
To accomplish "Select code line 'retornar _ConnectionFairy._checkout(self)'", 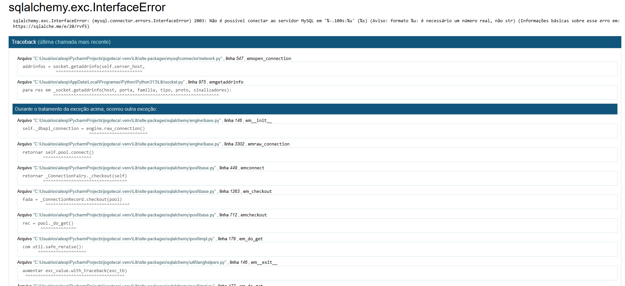I will [x=75, y=176].
